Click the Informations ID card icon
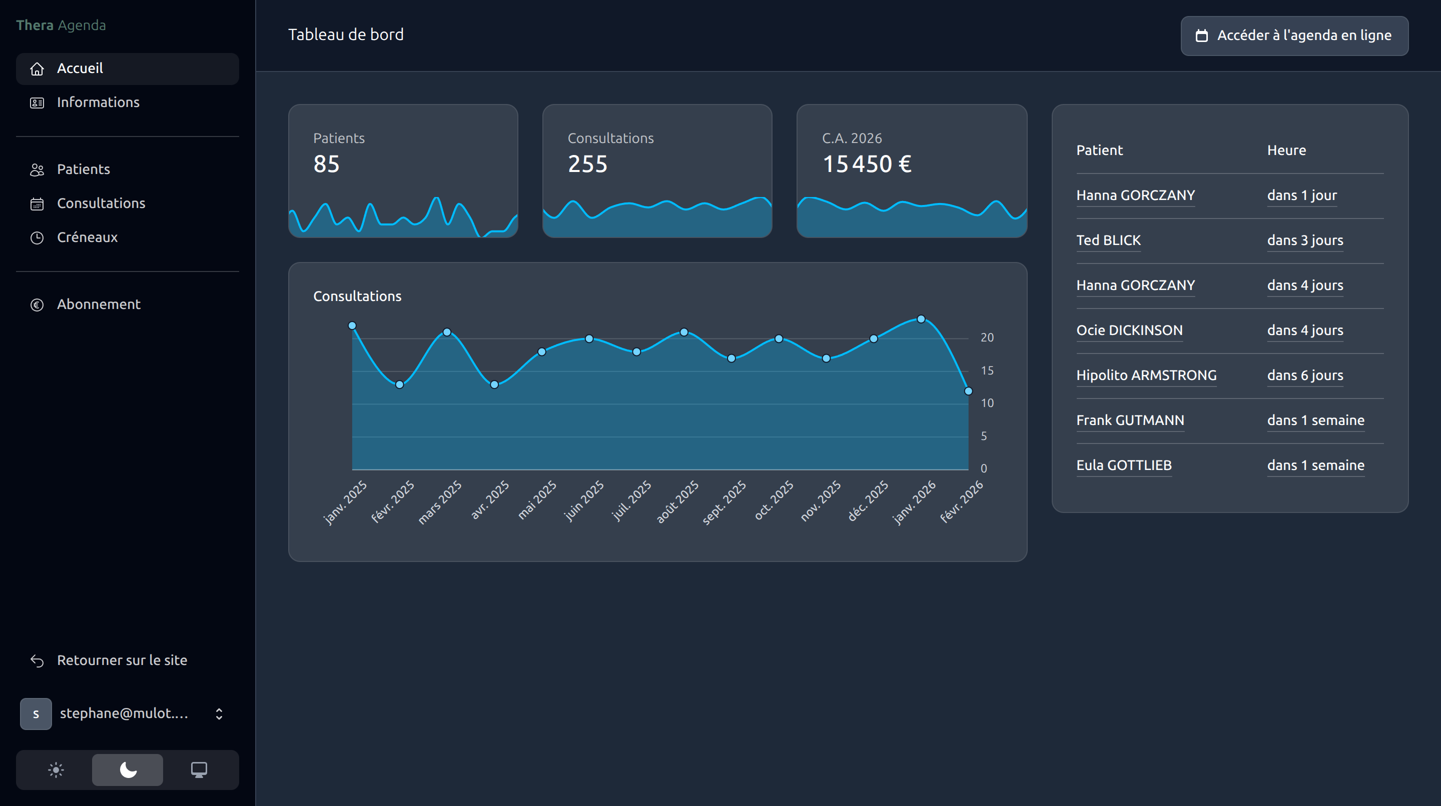The image size is (1441, 806). (x=37, y=103)
